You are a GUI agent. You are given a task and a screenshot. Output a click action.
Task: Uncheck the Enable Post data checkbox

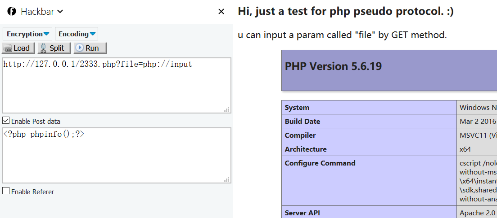click(x=6, y=120)
